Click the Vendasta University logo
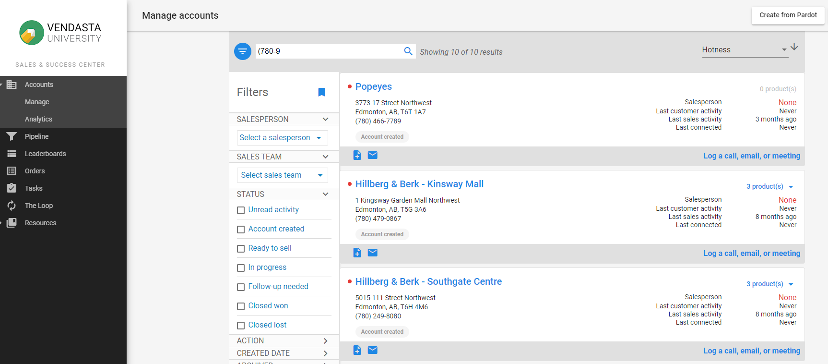The image size is (828, 364). [x=60, y=33]
